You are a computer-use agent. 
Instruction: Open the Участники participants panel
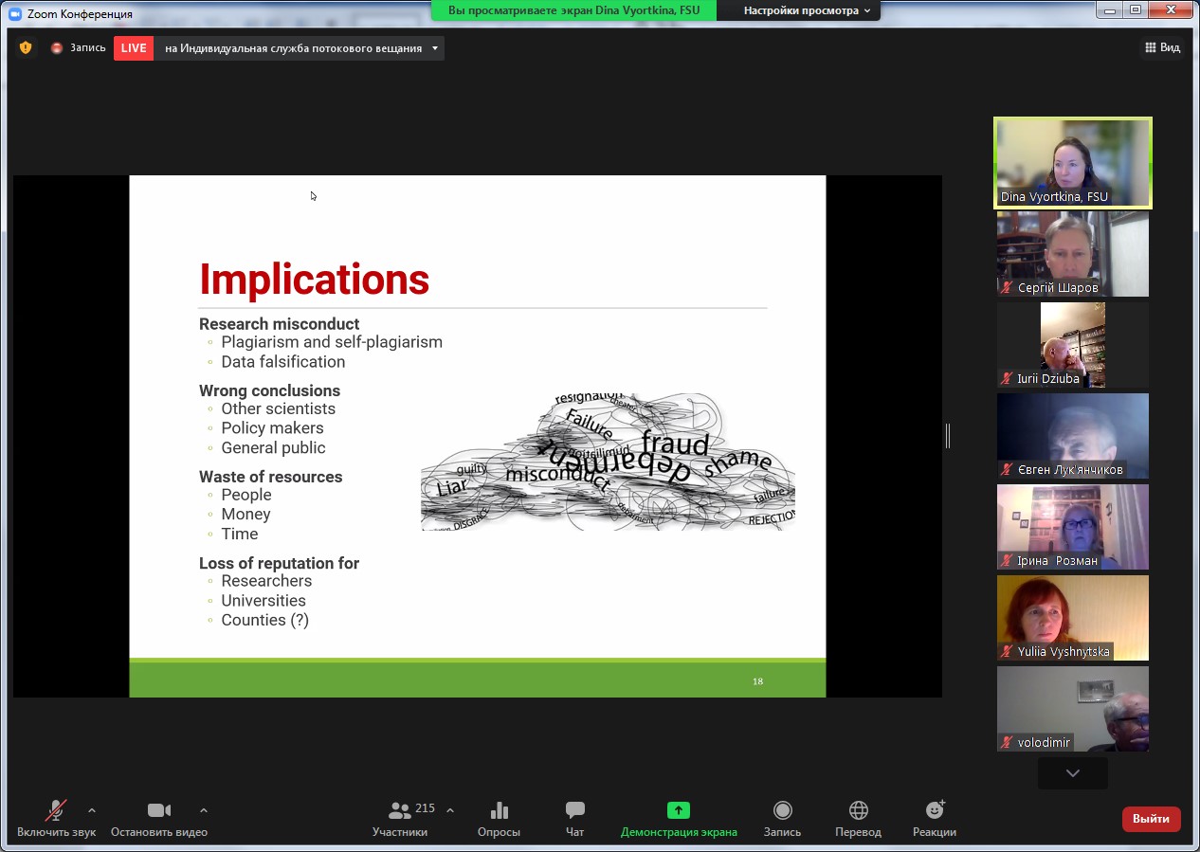tap(400, 818)
